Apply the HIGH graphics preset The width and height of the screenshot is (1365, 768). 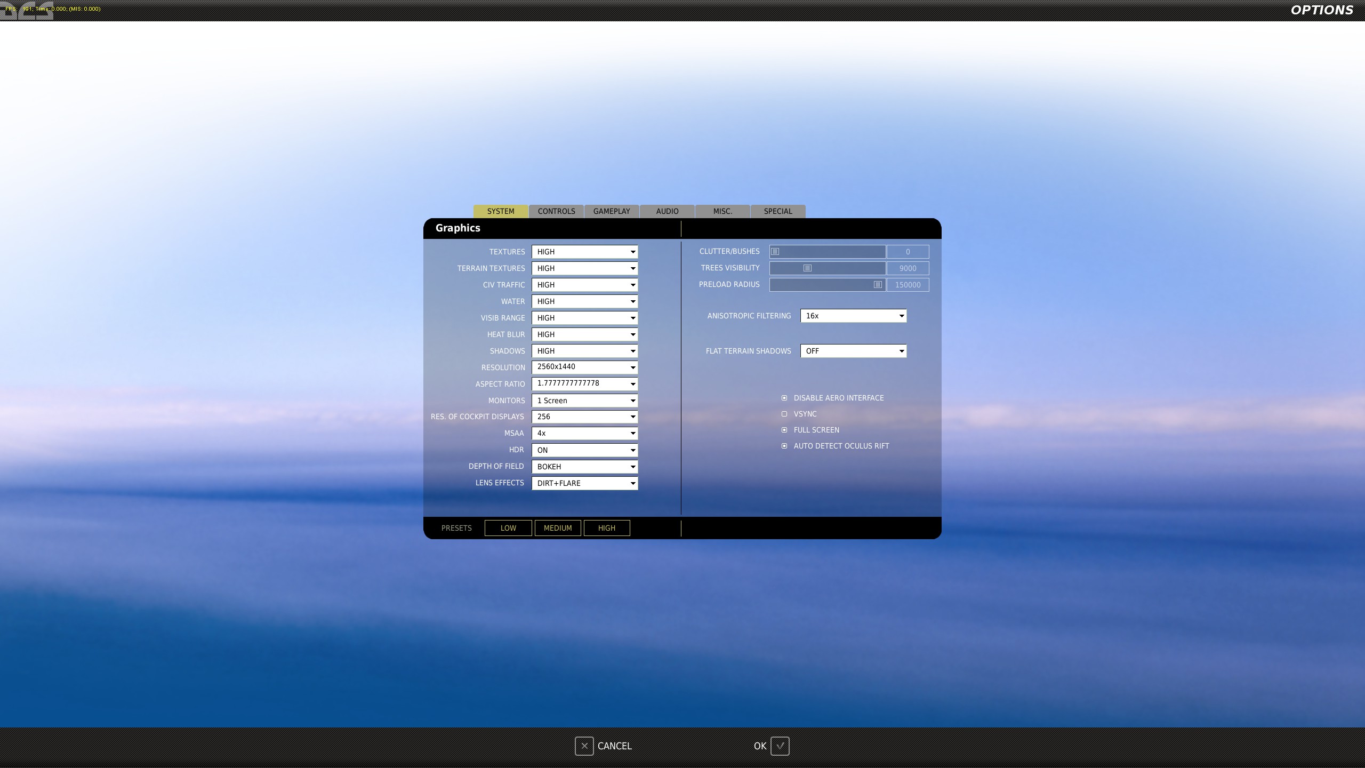pos(607,528)
